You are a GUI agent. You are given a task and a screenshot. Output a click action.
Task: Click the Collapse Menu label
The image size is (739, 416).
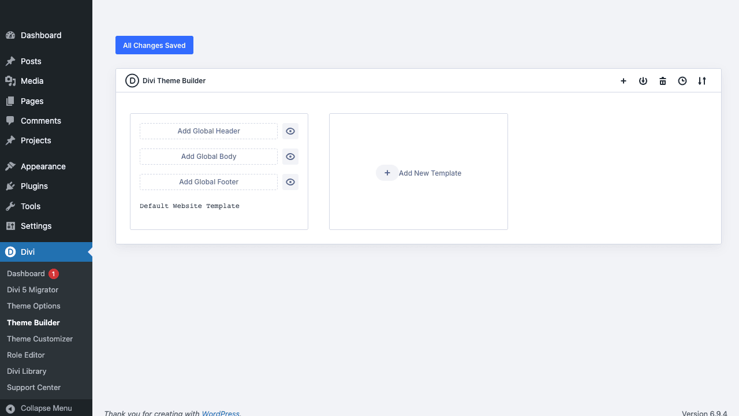[x=46, y=408]
